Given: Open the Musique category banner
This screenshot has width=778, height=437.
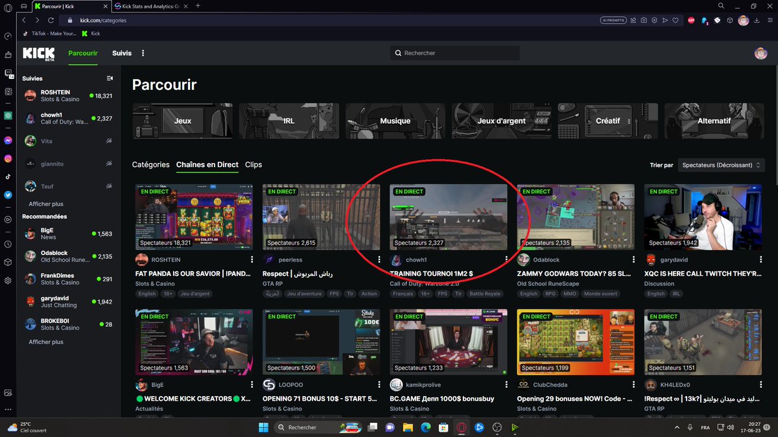Looking at the screenshot, I should [395, 120].
